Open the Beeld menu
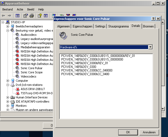 click(x=31, y=9)
